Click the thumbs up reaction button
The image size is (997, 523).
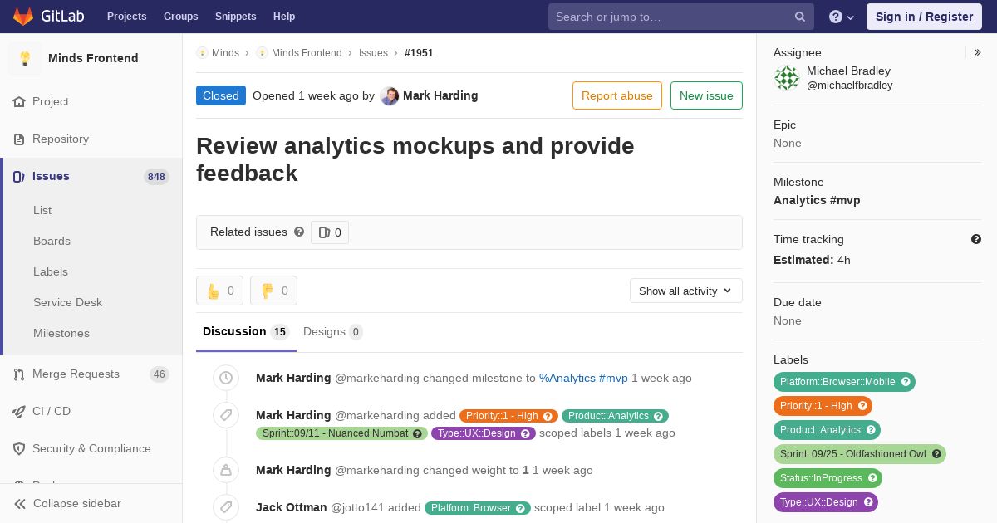220,291
